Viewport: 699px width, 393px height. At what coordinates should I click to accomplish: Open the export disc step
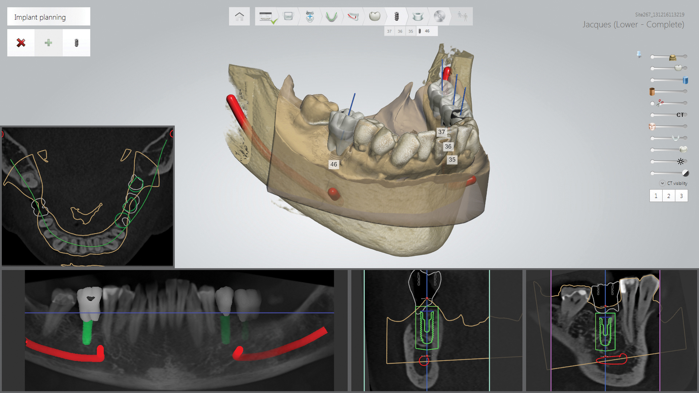coord(439,16)
